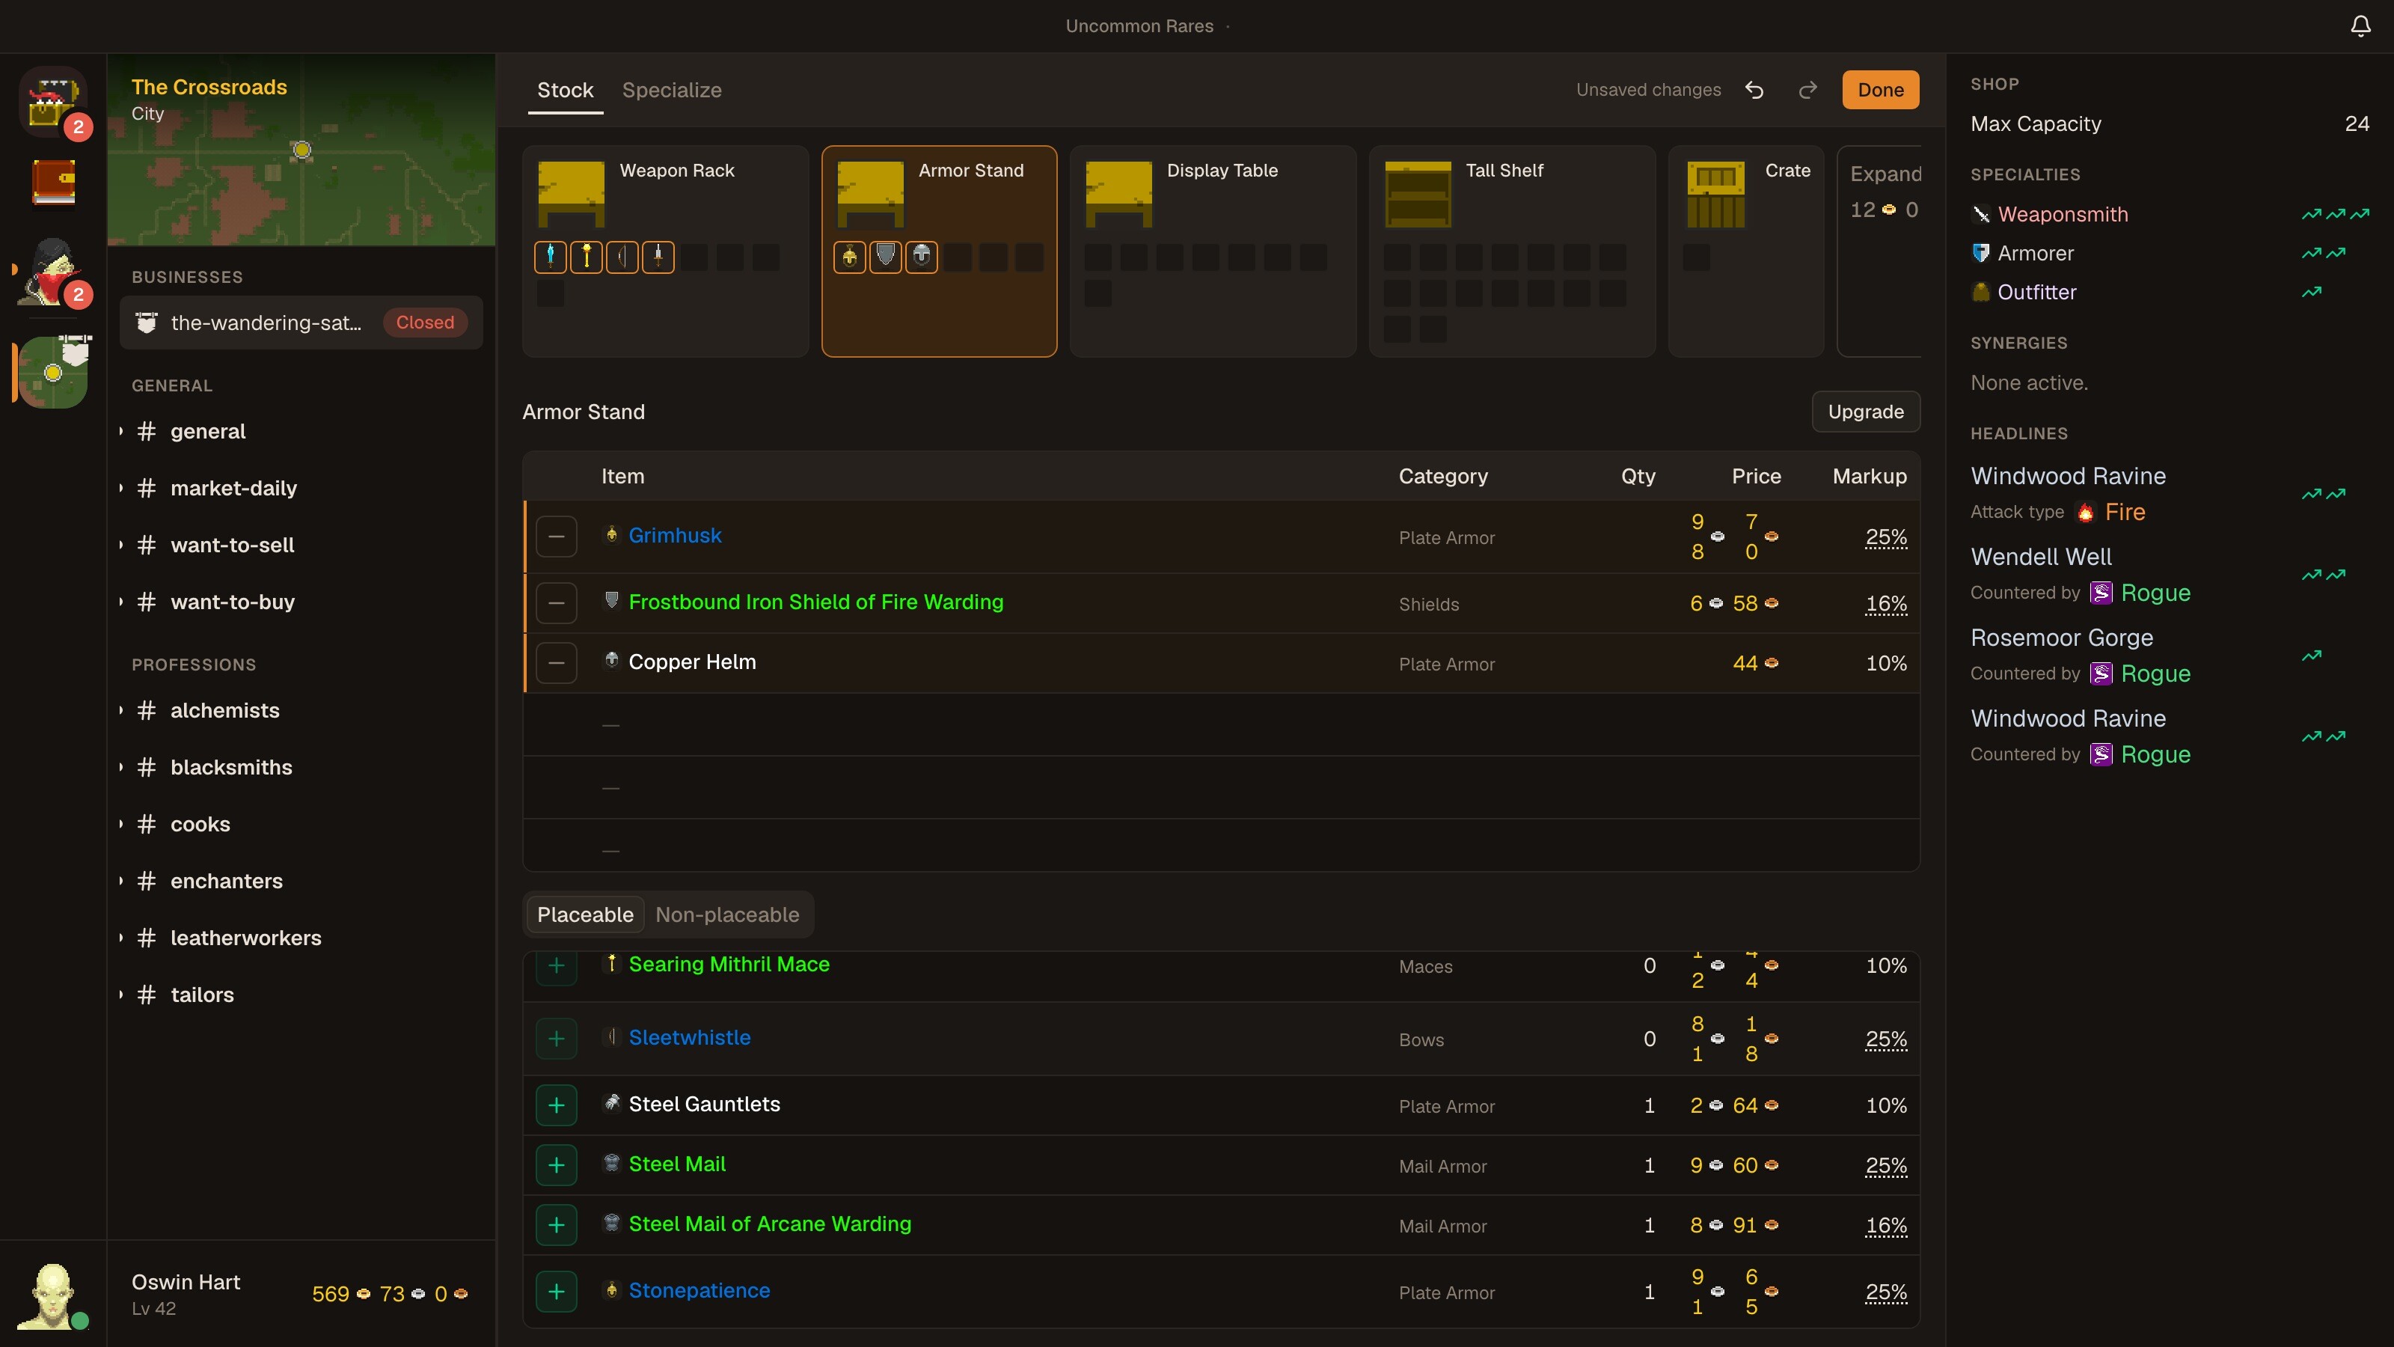
Task: Remove Copper Helm from the stand
Action: pos(557,663)
